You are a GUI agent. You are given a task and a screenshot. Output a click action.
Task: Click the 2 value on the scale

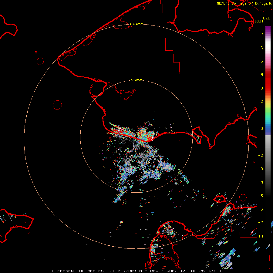point(262,102)
